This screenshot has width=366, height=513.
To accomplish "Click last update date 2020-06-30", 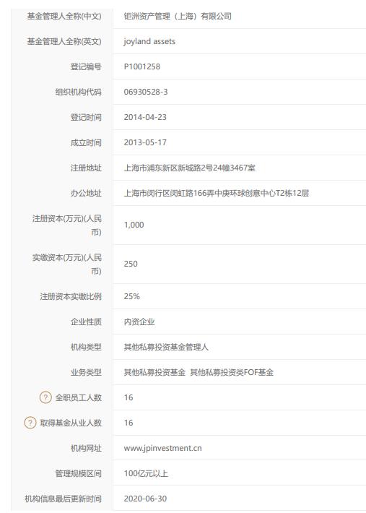I will [145, 499].
